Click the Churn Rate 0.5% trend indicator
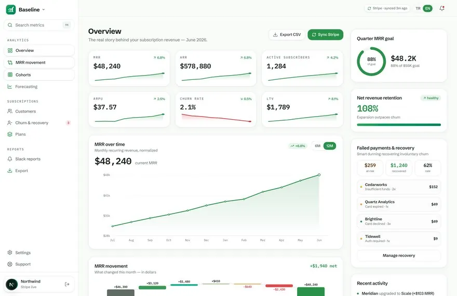This screenshot has height=296, width=457. [x=246, y=99]
